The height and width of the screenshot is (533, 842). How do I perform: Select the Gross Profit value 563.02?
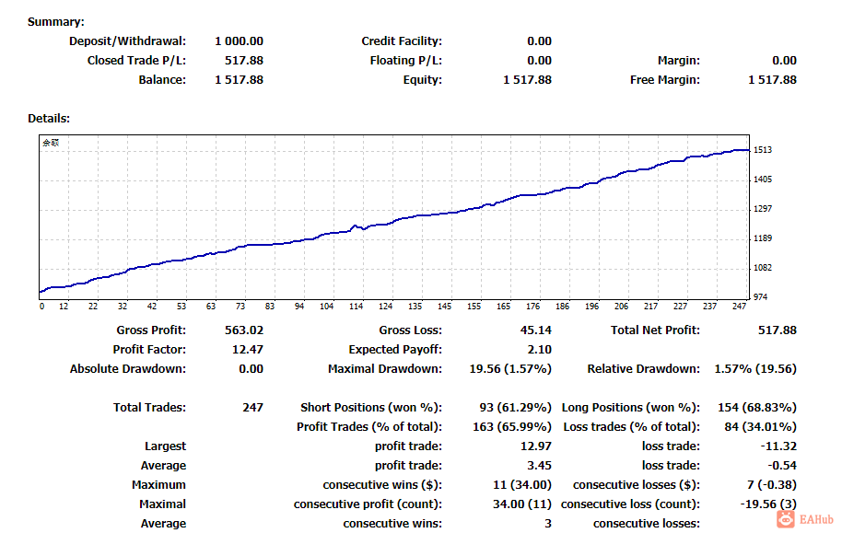click(244, 330)
